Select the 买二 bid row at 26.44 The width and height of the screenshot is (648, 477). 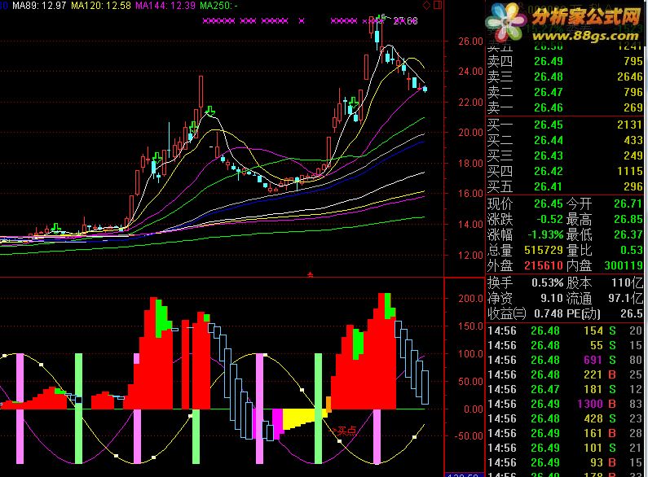[565, 141]
